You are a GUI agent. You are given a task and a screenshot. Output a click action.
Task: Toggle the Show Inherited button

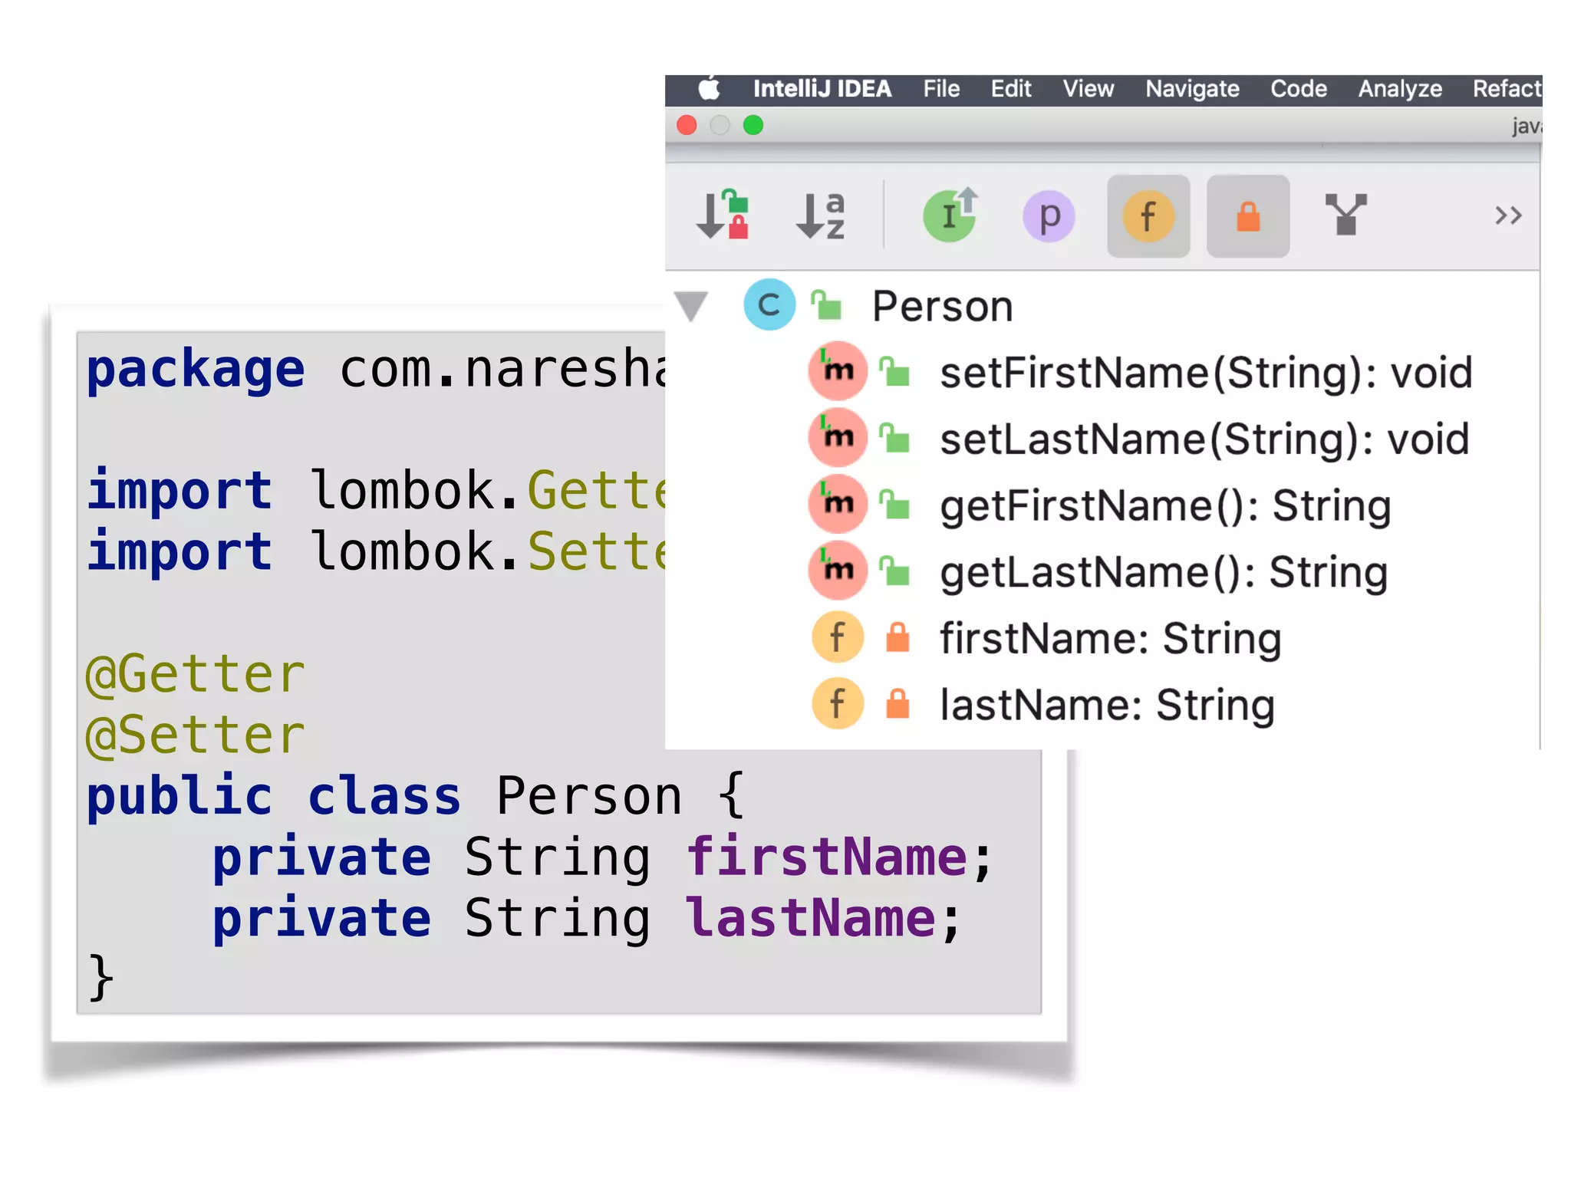(x=950, y=216)
